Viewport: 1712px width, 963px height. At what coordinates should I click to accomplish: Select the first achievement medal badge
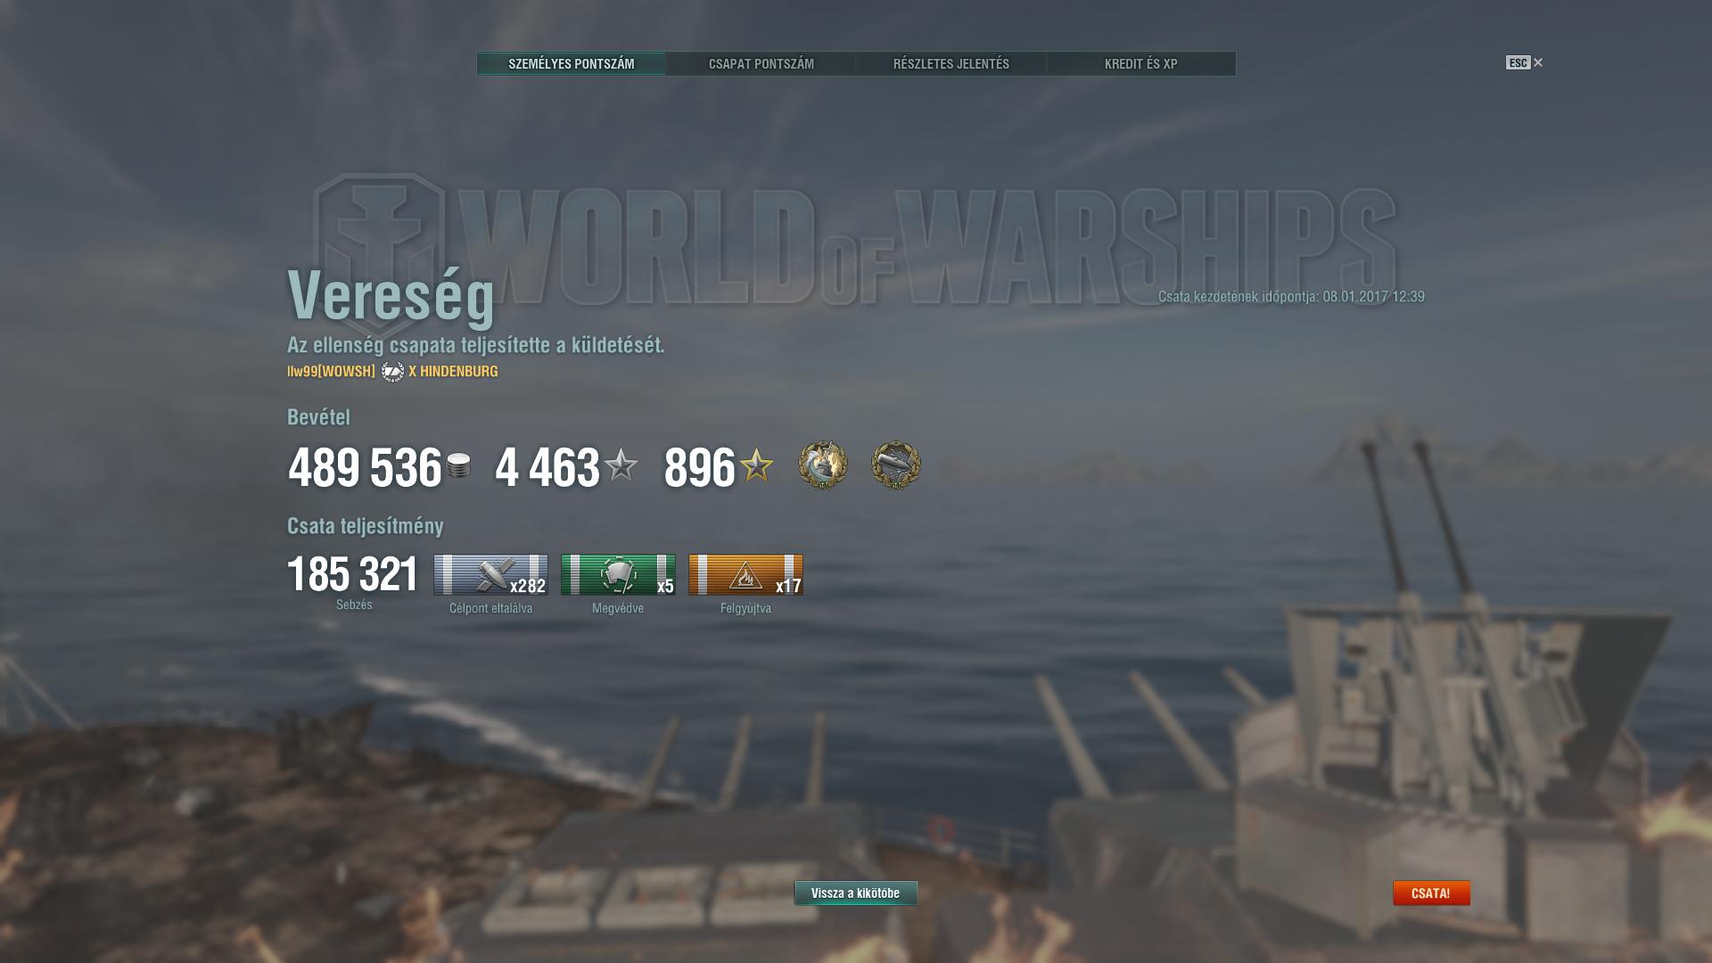coord(822,465)
